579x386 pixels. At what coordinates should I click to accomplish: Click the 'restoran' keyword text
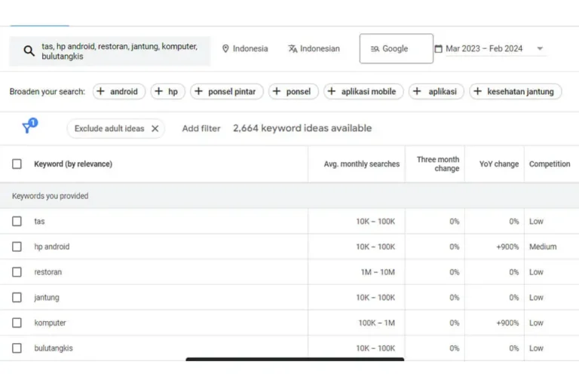click(48, 272)
